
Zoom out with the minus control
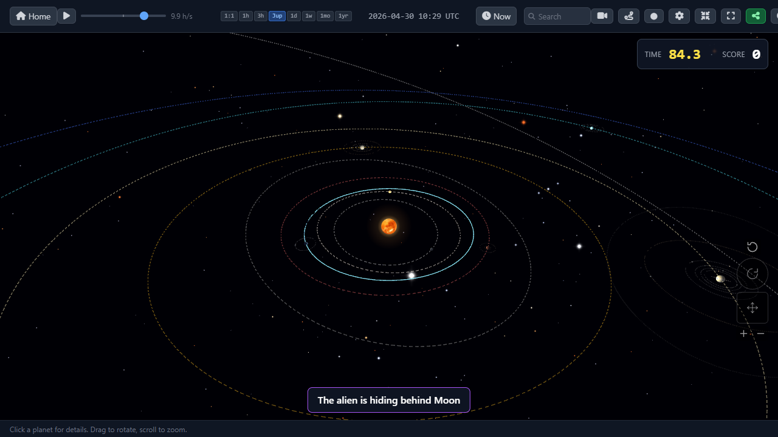pos(760,333)
